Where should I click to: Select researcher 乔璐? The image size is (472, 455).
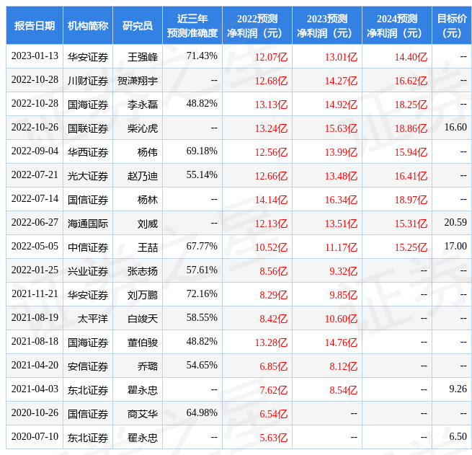(148, 366)
